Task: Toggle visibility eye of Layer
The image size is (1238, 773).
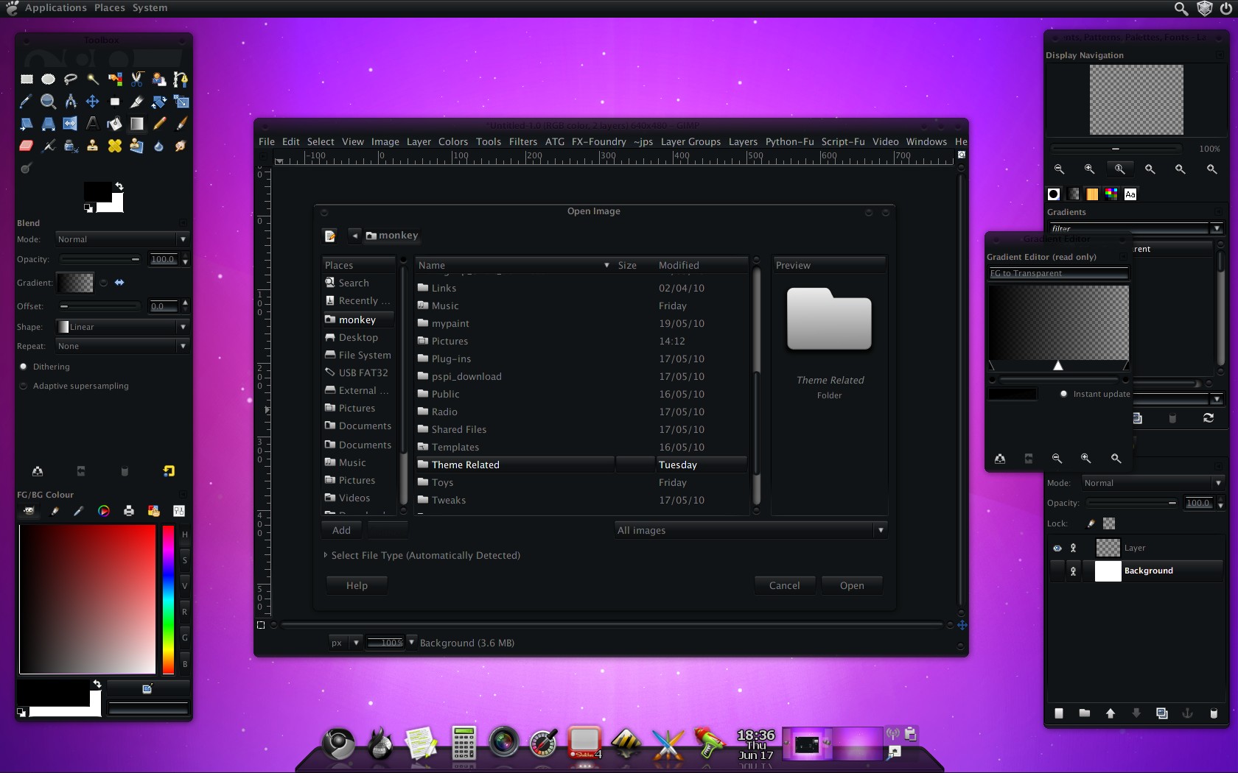Action: click(x=1057, y=548)
